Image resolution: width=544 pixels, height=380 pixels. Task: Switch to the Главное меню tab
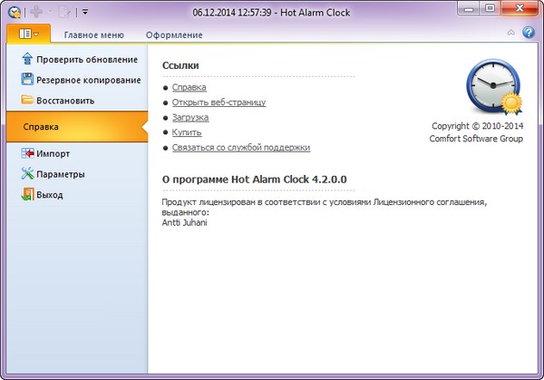[94, 35]
